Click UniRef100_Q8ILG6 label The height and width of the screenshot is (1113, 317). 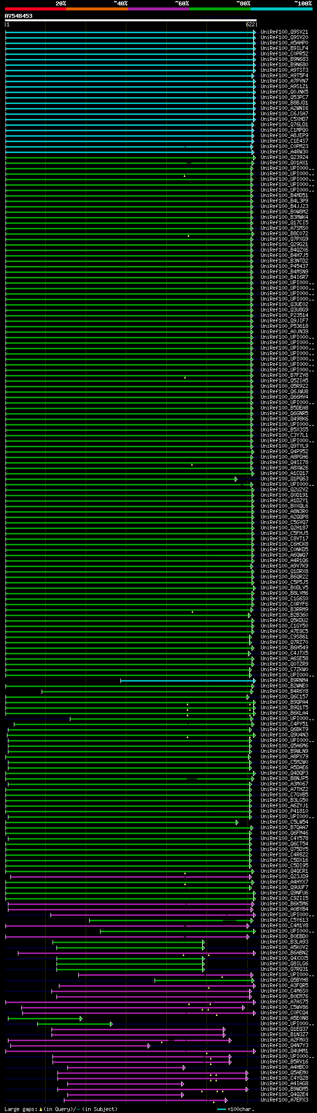[x=284, y=964]
